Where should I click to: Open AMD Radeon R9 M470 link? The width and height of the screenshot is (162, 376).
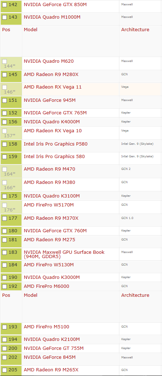point(49,169)
